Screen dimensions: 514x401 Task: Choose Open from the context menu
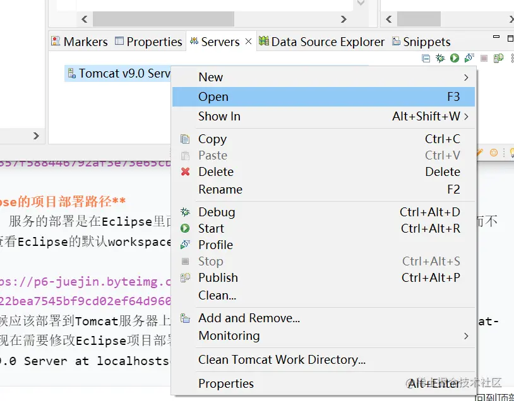point(213,97)
